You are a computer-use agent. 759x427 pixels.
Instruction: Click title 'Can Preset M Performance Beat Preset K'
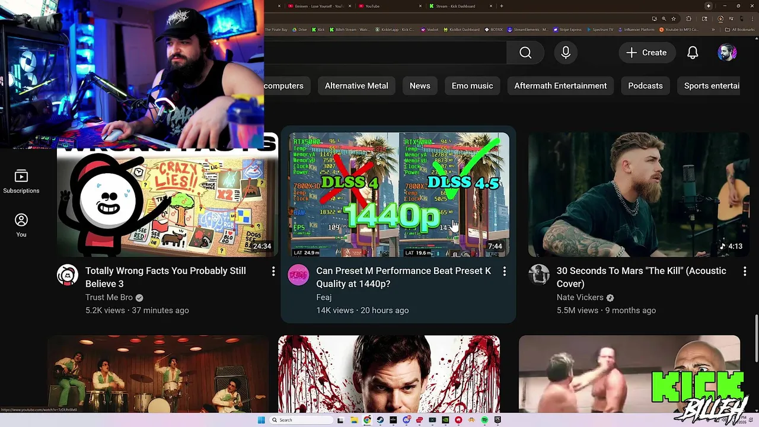(x=404, y=277)
